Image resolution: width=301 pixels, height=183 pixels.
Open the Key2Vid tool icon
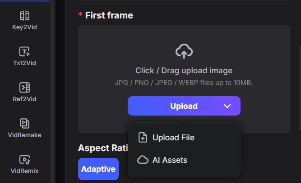24,16
